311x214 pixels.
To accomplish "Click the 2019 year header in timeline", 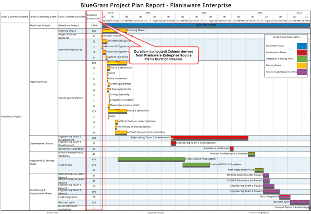I will (x=148, y=13).
